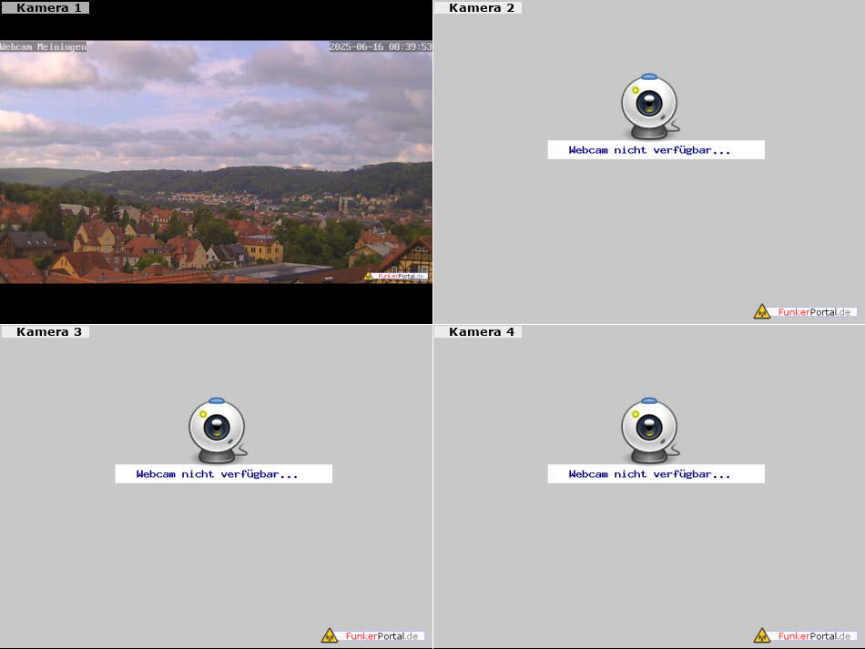Viewport: 865px width, 649px height.
Task: Click the FunkerPortal.de logo in Kamera 2
Action: coord(805,311)
